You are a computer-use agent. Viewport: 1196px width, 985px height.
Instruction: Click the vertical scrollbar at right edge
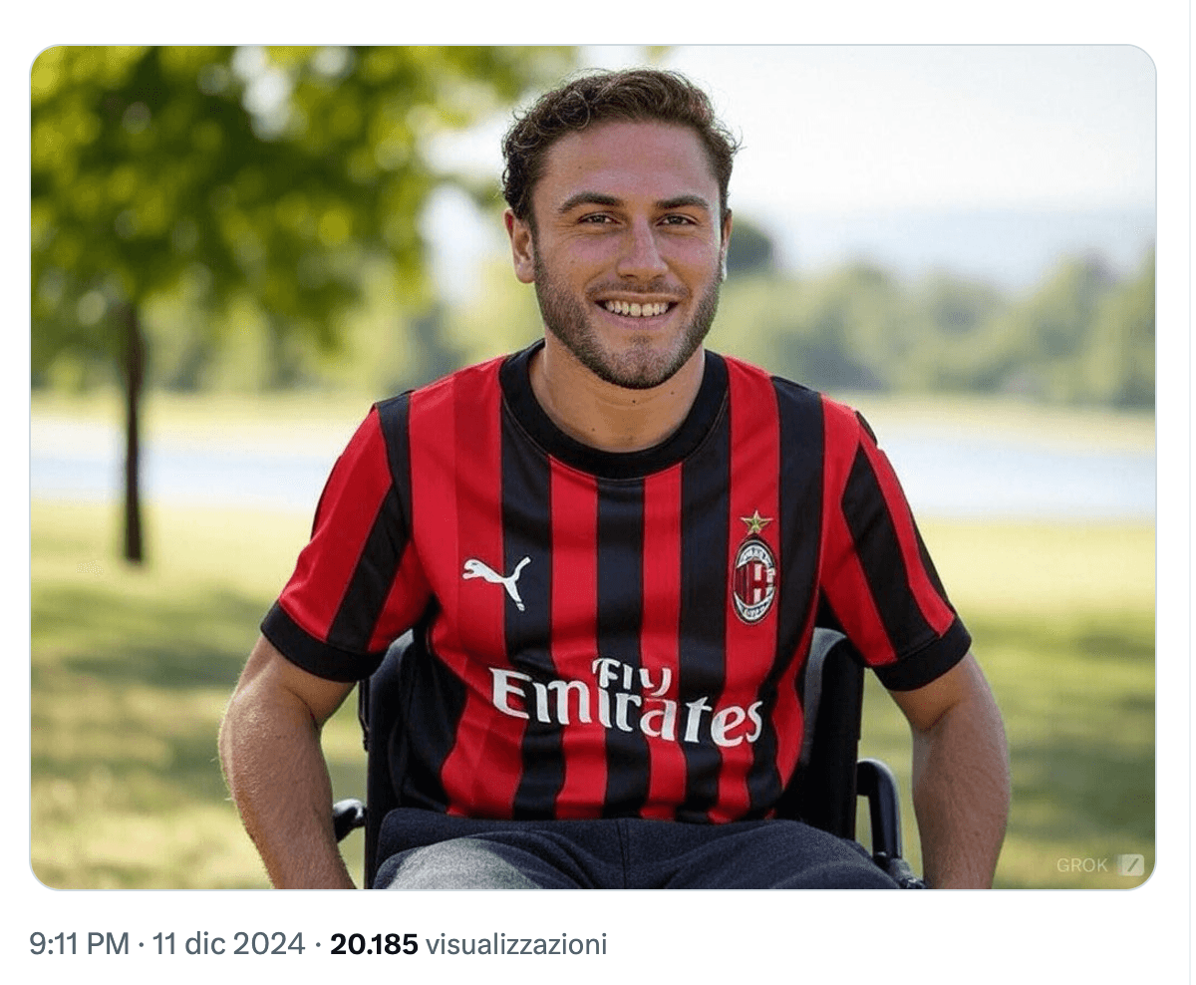click(1191, 492)
